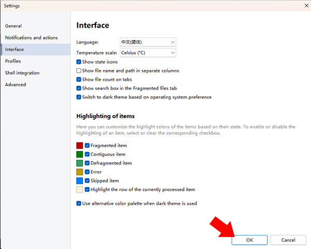This screenshot has width=311, height=249.
Task: Open the General settings page
Action: click(13, 25)
